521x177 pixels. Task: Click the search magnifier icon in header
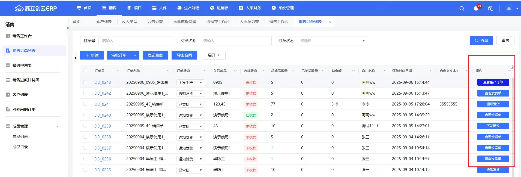462,8
